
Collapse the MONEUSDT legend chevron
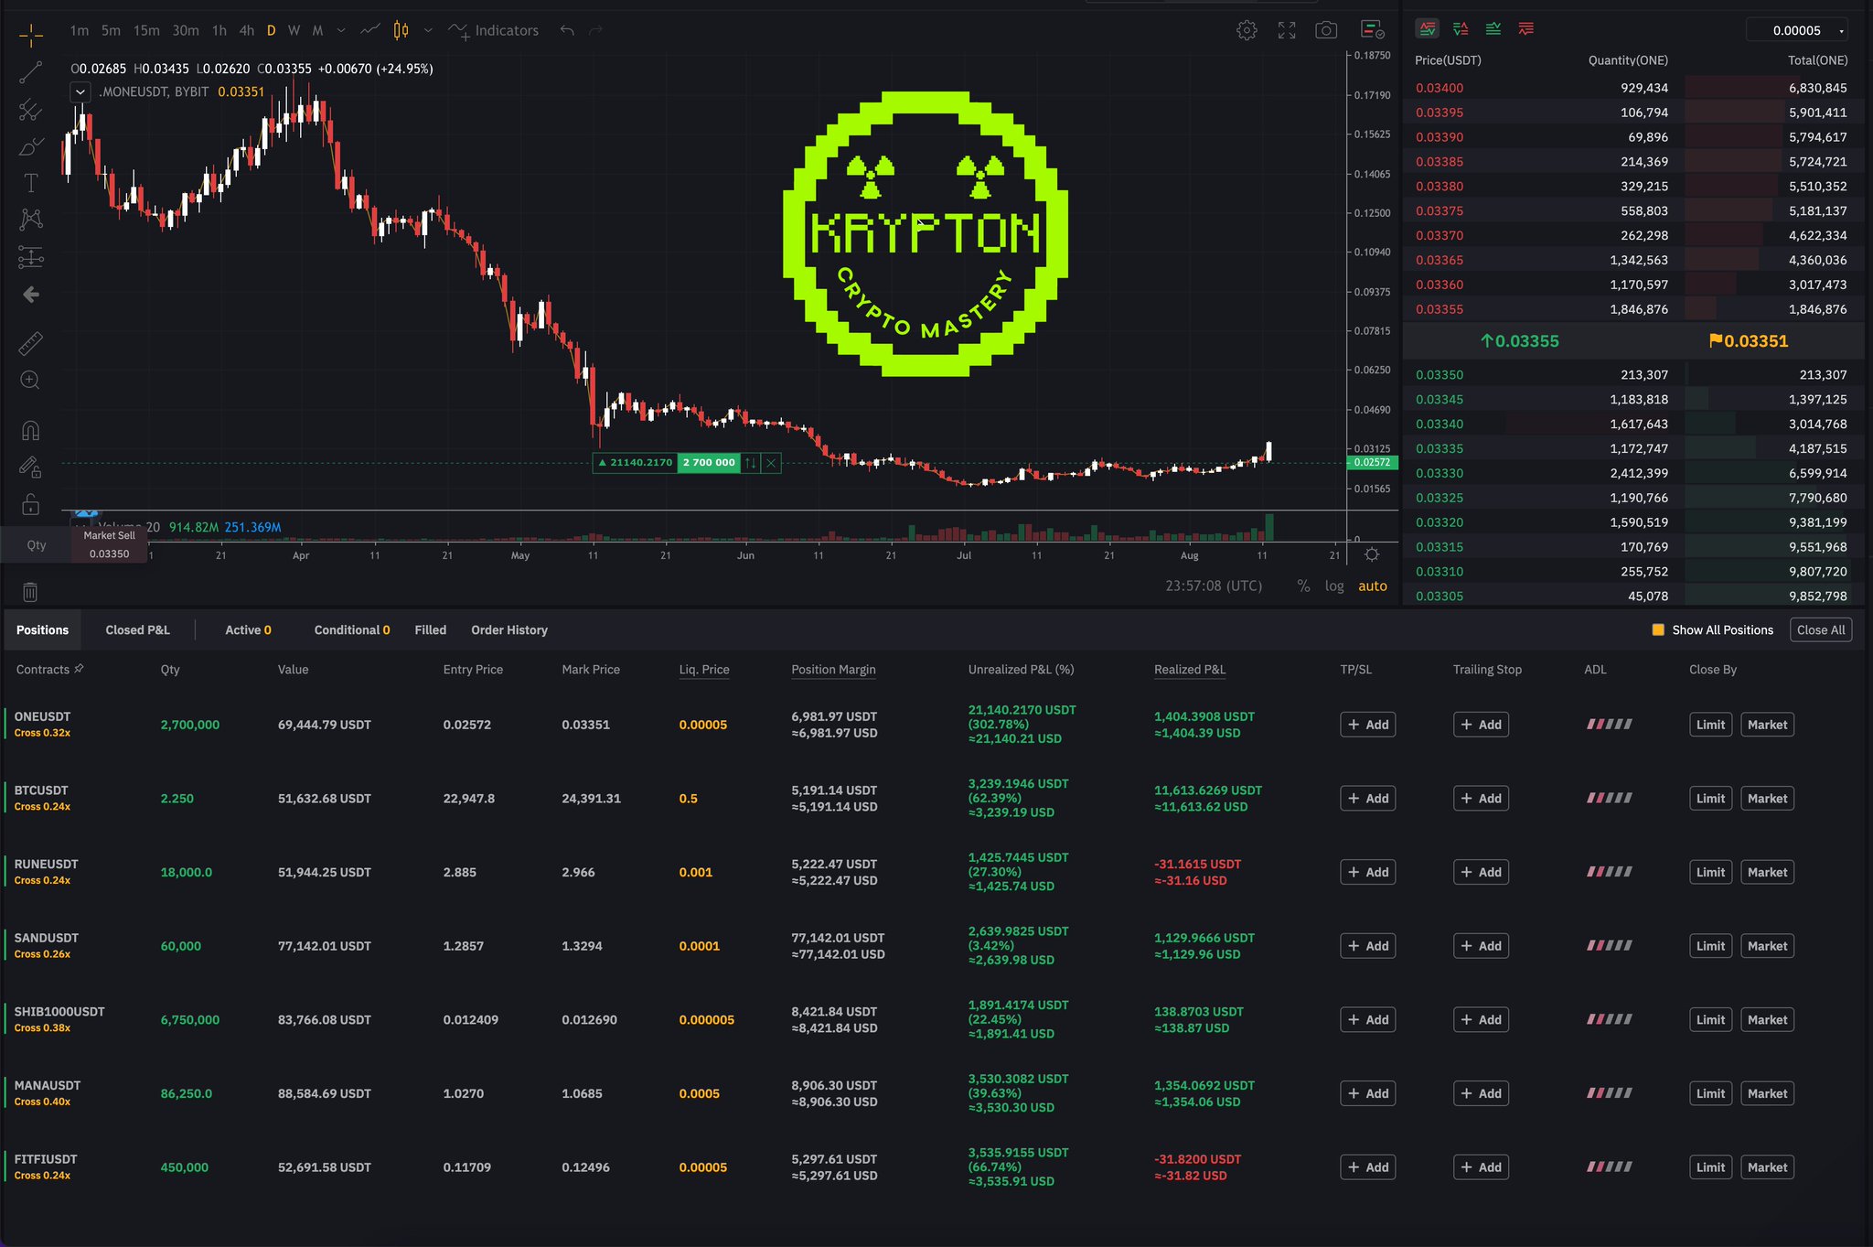coord(80,91)
